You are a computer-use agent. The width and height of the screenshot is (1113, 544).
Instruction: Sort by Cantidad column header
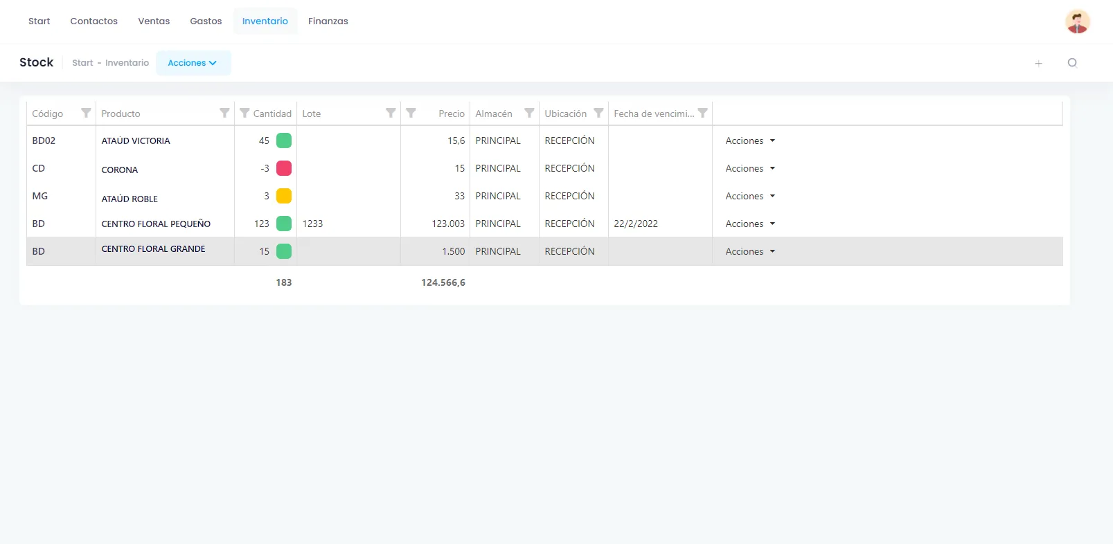272,114
